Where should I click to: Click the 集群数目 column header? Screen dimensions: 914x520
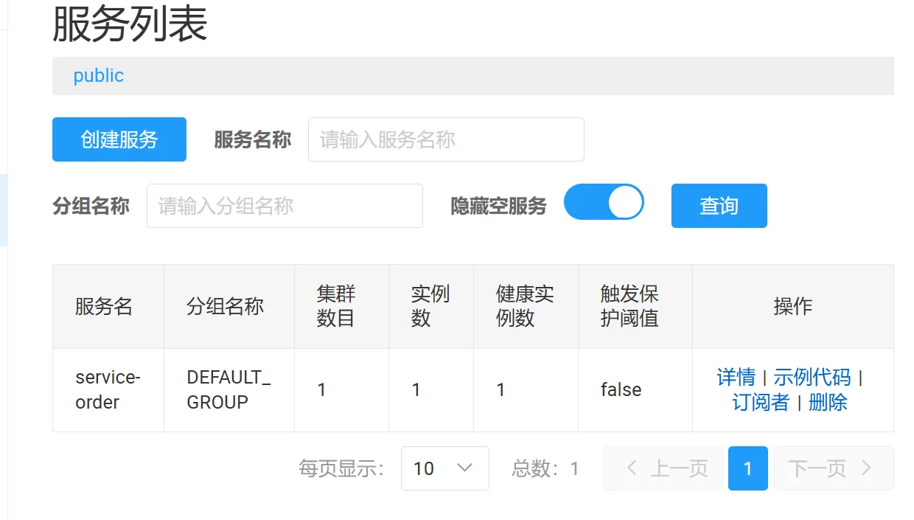[336, 307]
